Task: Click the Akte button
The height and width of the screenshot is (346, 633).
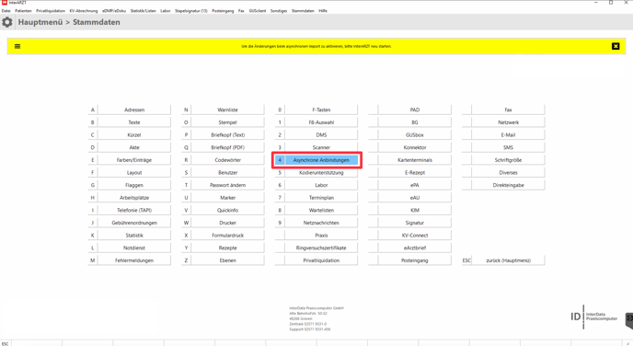Action: tap(134, 147)
